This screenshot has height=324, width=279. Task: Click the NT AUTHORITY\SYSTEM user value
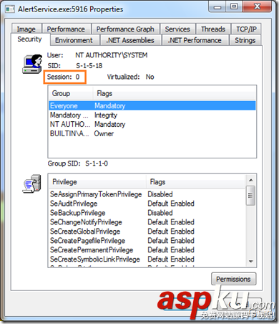pyautogui.click(x=112, y=55)
